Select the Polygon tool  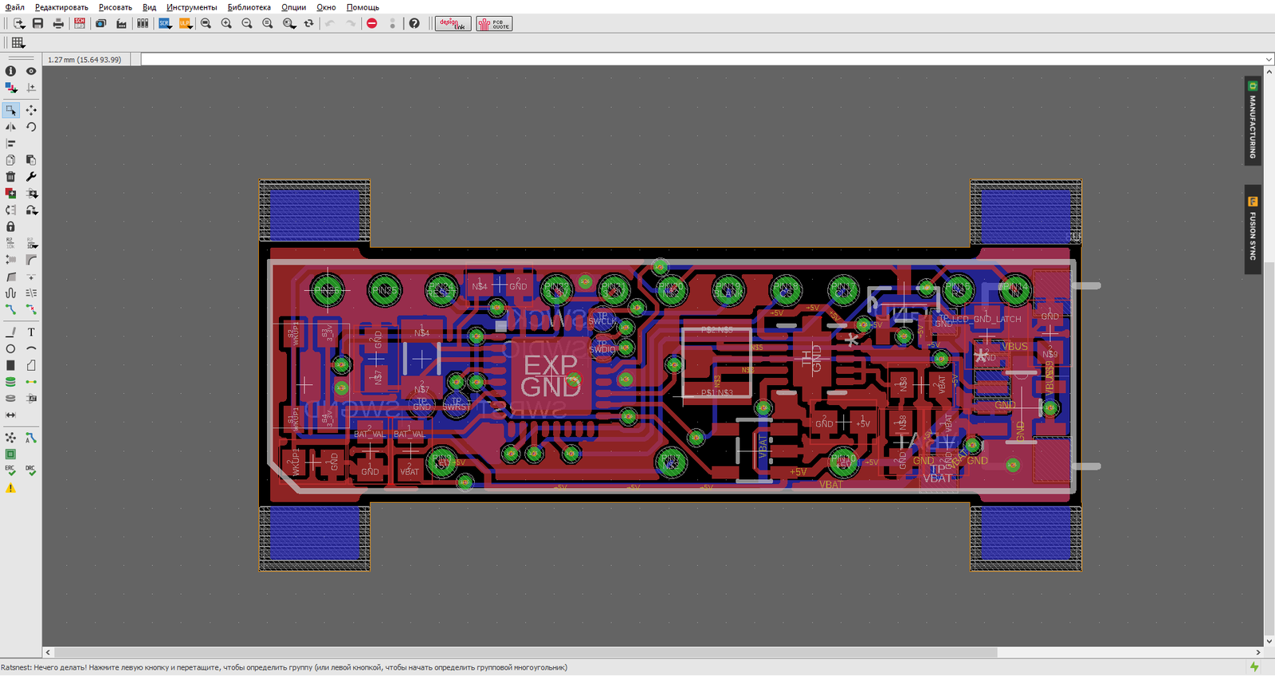pyautogui.click(x=31, y=365)
